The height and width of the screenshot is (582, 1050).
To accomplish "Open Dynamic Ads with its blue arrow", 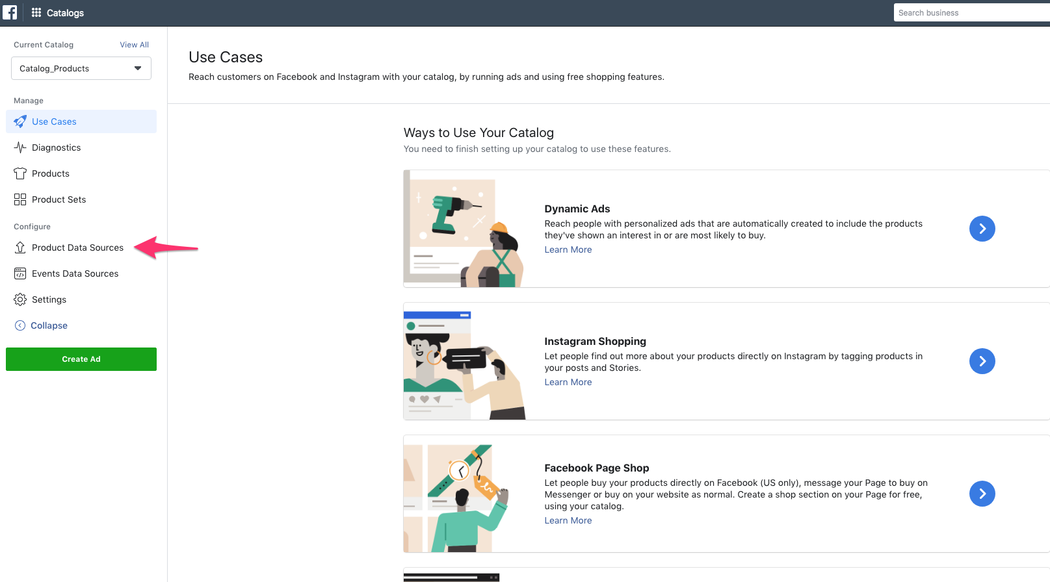I will pyautogui.click(x=982, y=229).
